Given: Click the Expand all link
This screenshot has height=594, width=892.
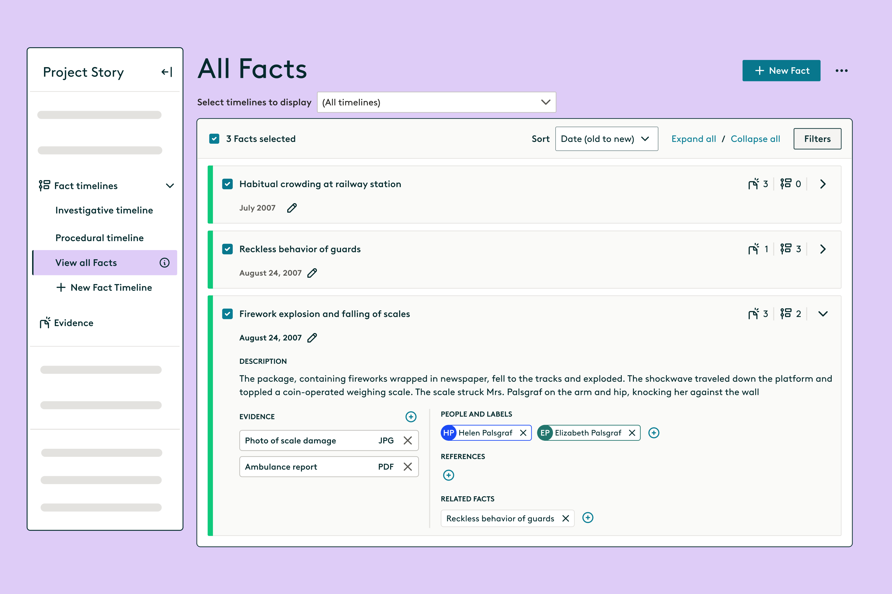Looking at the screenshot, I should coord(693,139).
